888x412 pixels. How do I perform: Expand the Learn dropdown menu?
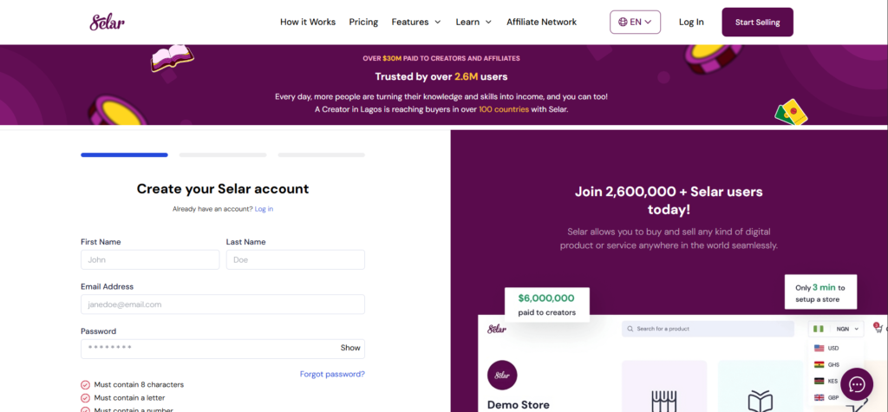[473, 22]
